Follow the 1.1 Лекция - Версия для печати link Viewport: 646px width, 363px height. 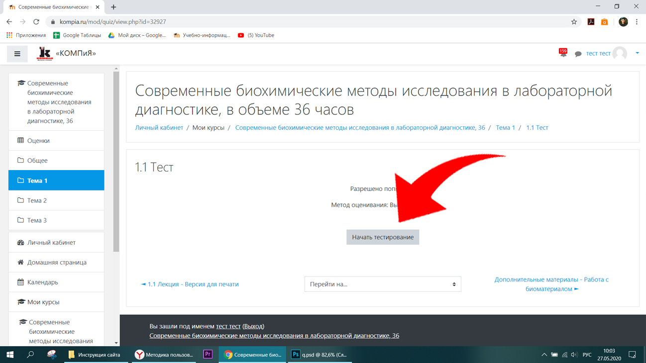[x=190, y=284]
